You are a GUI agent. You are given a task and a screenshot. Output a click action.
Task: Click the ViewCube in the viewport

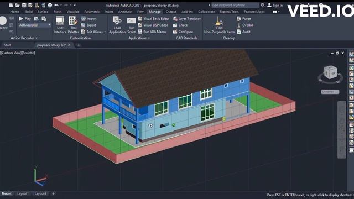pos(331,72)
